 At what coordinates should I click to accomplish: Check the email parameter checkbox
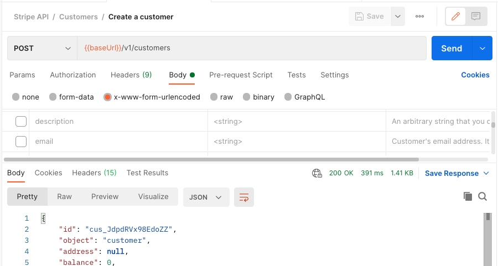(x=21, y=142)
